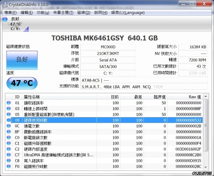The image size is (214, 176).
Task: Click the status orb for attribute 03
Action: (x=9, y=109)
